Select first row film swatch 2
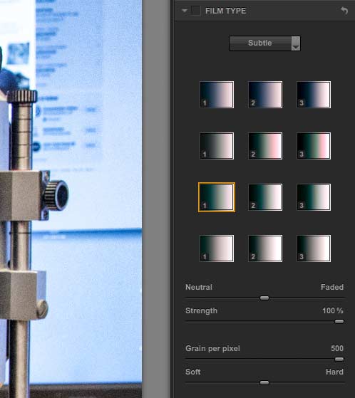Image resolution: width=355 pixels, height=398 pixels. pos(265,95)
